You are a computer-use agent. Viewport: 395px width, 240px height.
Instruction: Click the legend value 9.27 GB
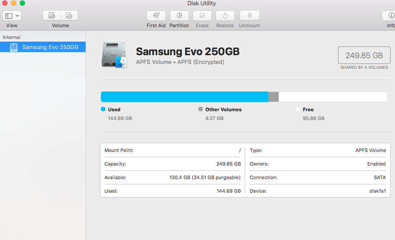214,118
